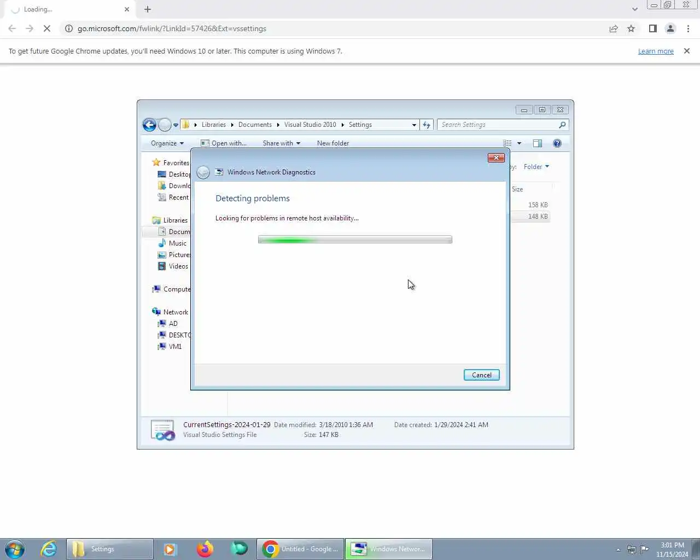Click the Explorer search magnifier icon
Image resolution: width=700 pixels, height=560 pixels.
pos(562,125)
